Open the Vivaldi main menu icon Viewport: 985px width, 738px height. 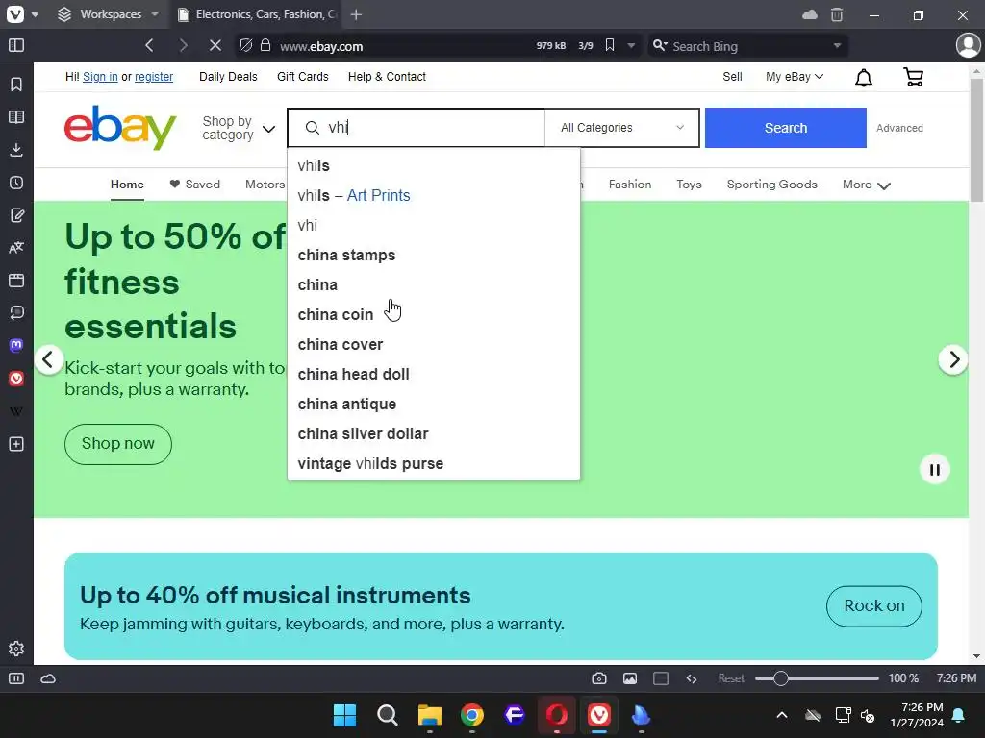click(15, 13)
